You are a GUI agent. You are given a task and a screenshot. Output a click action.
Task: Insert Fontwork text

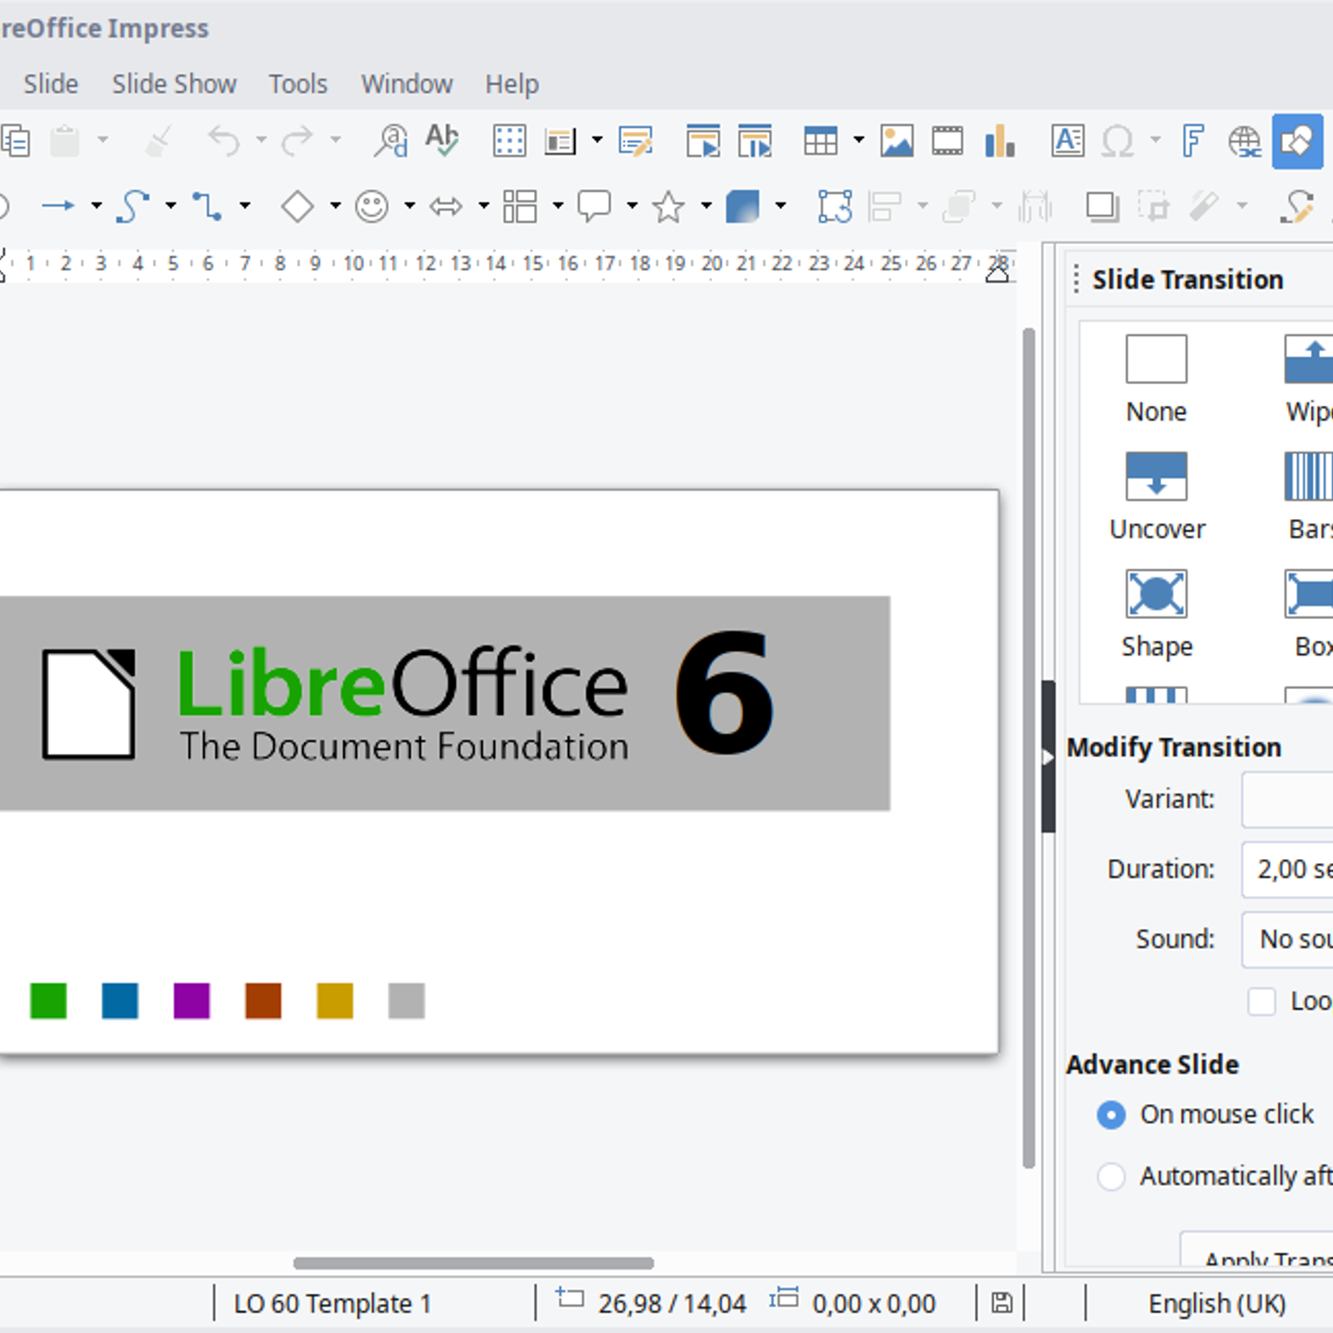[1193, 141]
